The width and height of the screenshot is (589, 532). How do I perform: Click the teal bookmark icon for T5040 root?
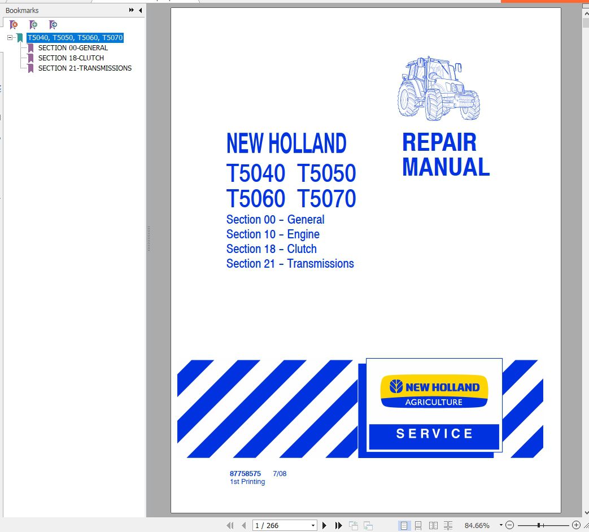[20, 38]
